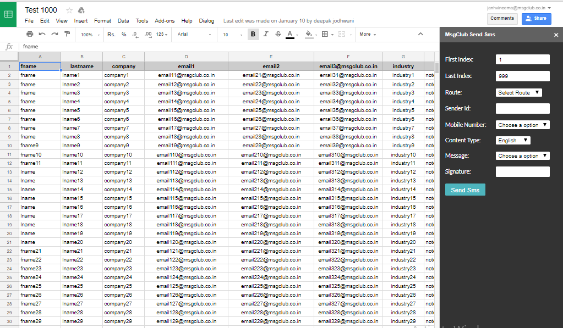Open the borders tool

[x=325, y=34]
